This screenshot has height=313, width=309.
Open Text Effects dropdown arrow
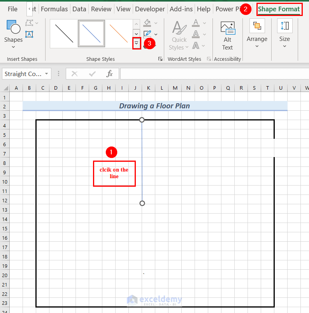pyautogui.click(x=204, y=46)
